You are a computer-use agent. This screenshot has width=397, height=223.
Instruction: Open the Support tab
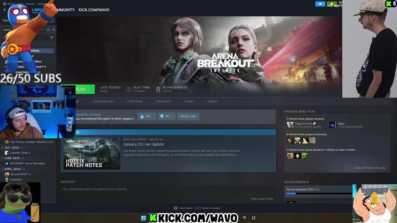click(x=212, y=101)
